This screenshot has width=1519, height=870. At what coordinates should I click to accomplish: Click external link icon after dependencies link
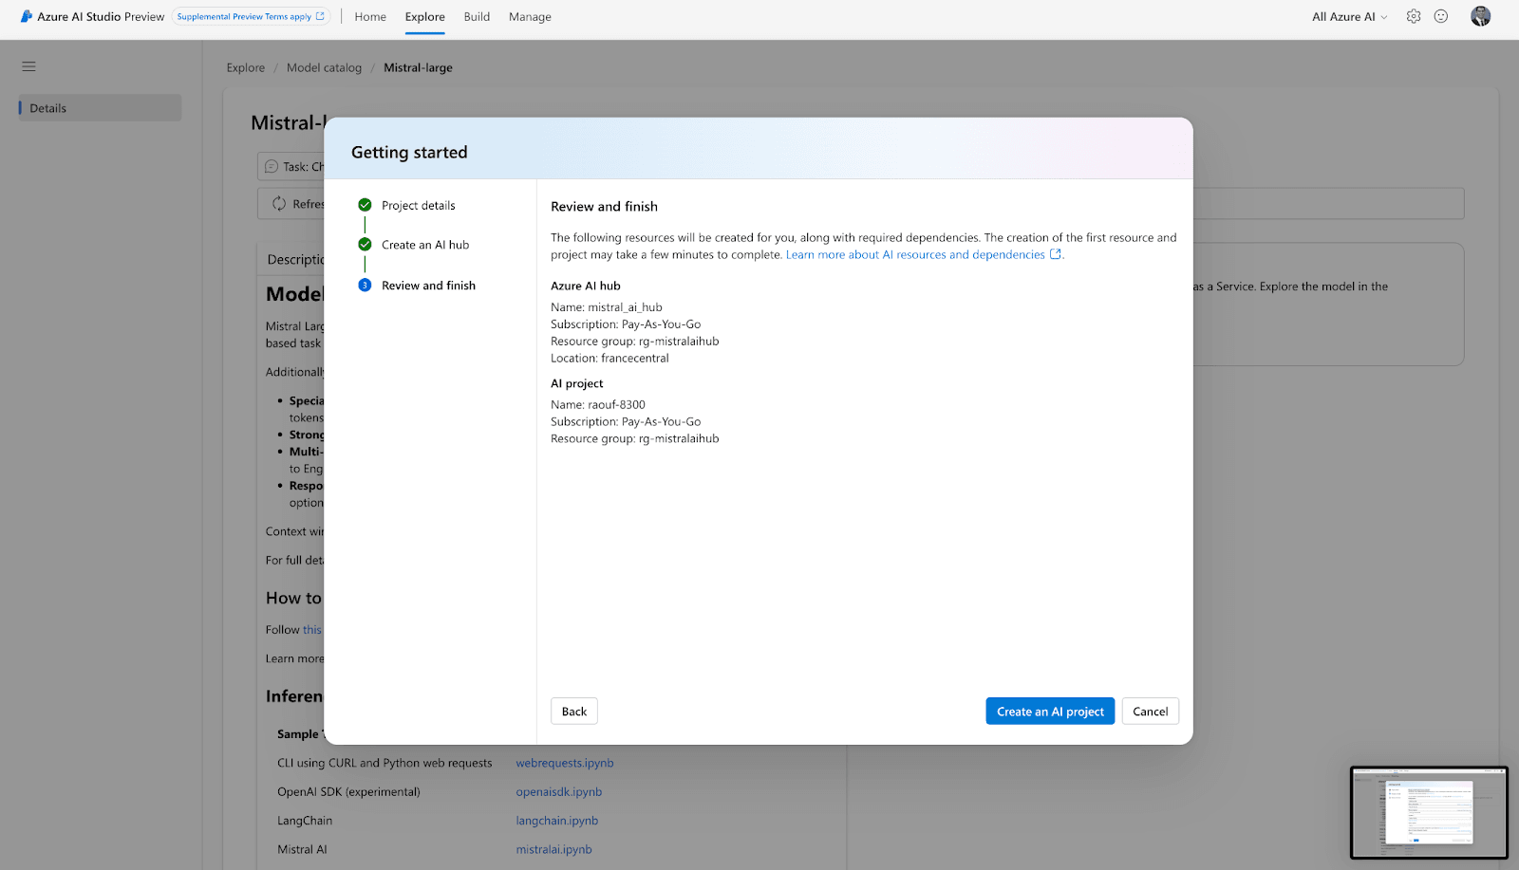1055,254
